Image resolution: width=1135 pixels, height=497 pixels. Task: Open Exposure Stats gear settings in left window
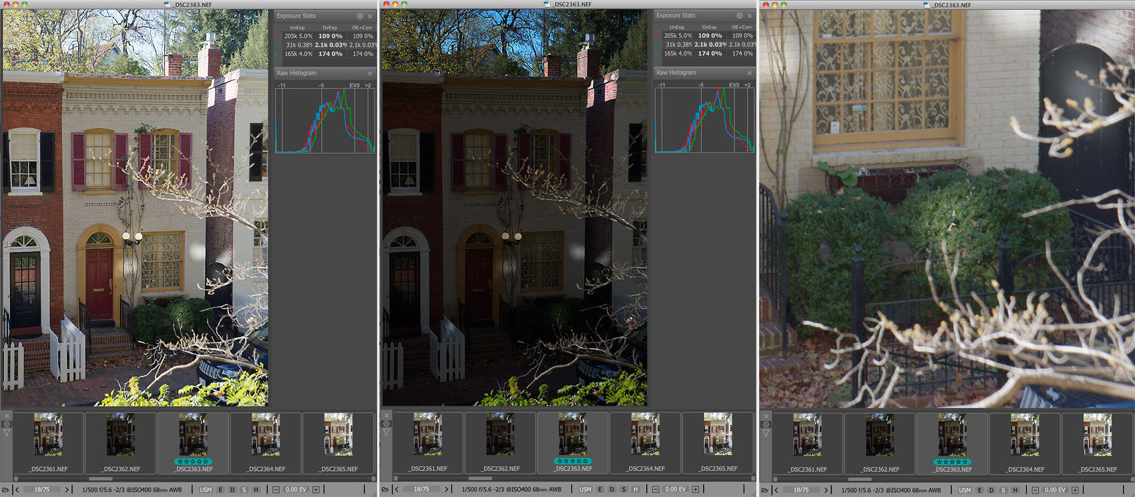360,16
